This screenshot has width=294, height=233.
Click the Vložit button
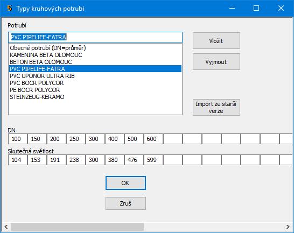(x=216, y=41)
